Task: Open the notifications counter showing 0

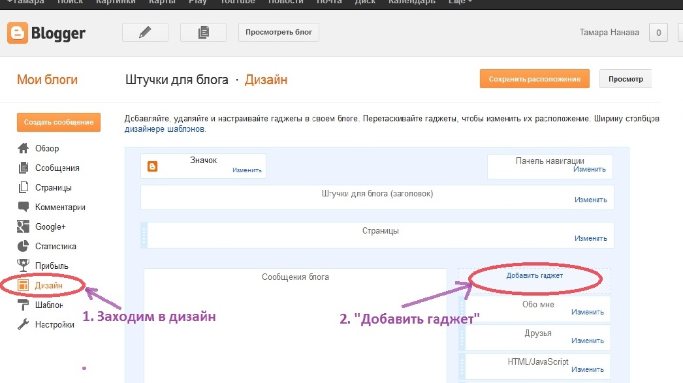Action: 658,33
